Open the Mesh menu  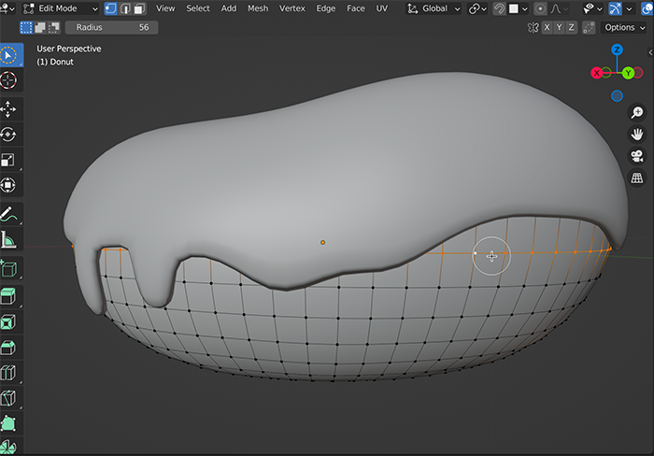point(257,8)
